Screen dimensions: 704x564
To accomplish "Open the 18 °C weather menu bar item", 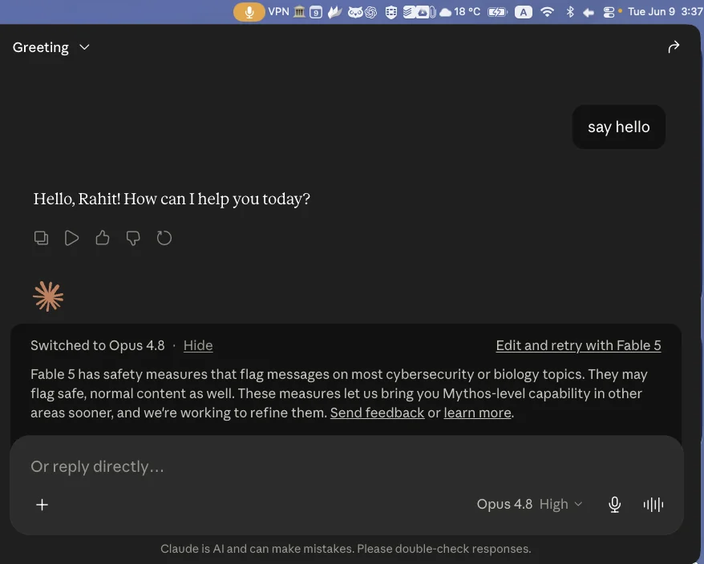I will click(x=459, y=12).
